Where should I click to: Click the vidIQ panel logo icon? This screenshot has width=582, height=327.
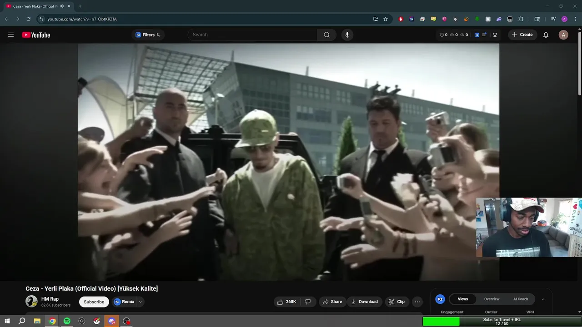pyautogui.click(x=440, y=299)
